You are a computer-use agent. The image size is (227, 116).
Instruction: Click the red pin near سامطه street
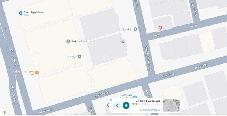160,28
